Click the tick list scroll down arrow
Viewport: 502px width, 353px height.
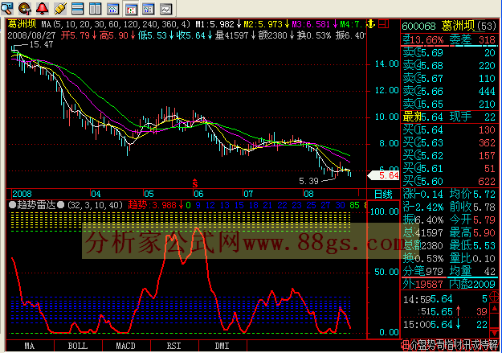click(x=495, y=332)
